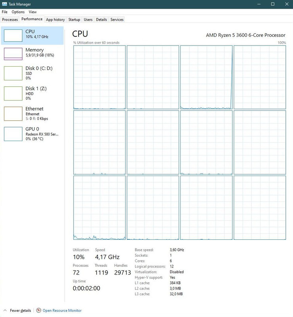Open the Options menu
The image size is (293, 317).
(x=18, y=12)
